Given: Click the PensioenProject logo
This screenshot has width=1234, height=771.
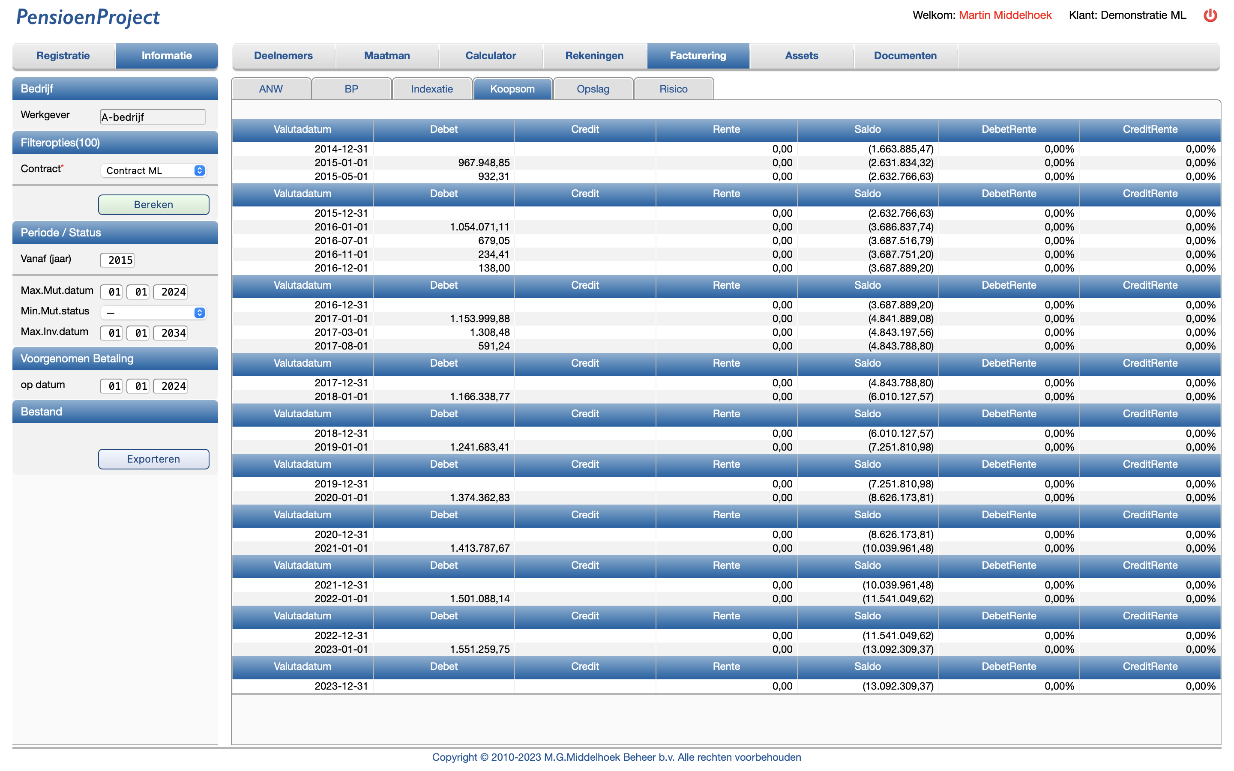Looking at the screenshot, I should click(x=88, y=17).
